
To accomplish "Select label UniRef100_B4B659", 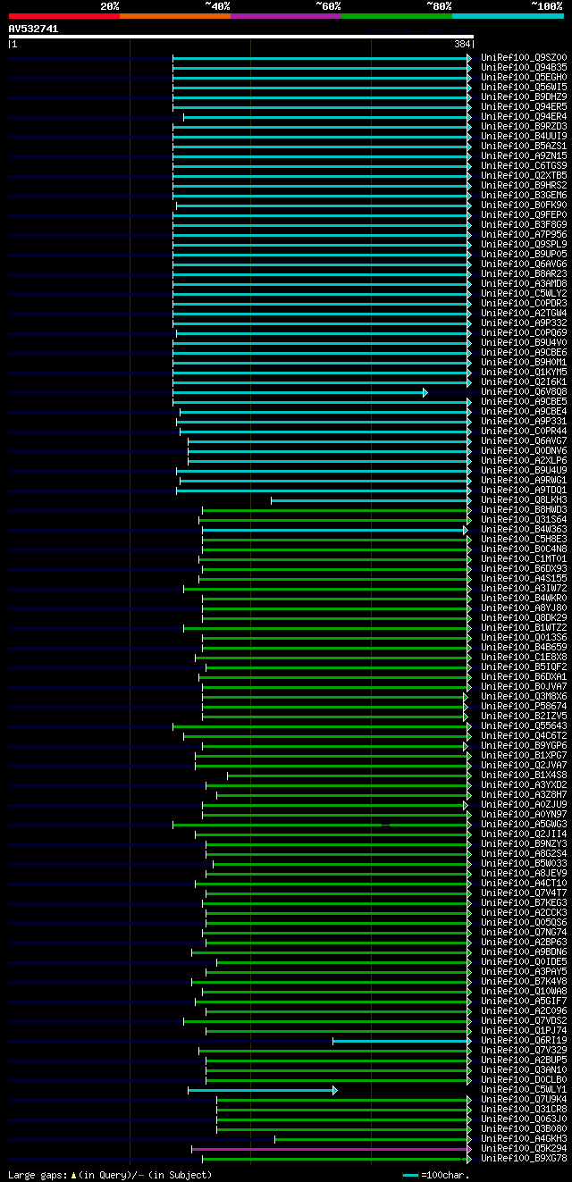I will coord(524,648).
